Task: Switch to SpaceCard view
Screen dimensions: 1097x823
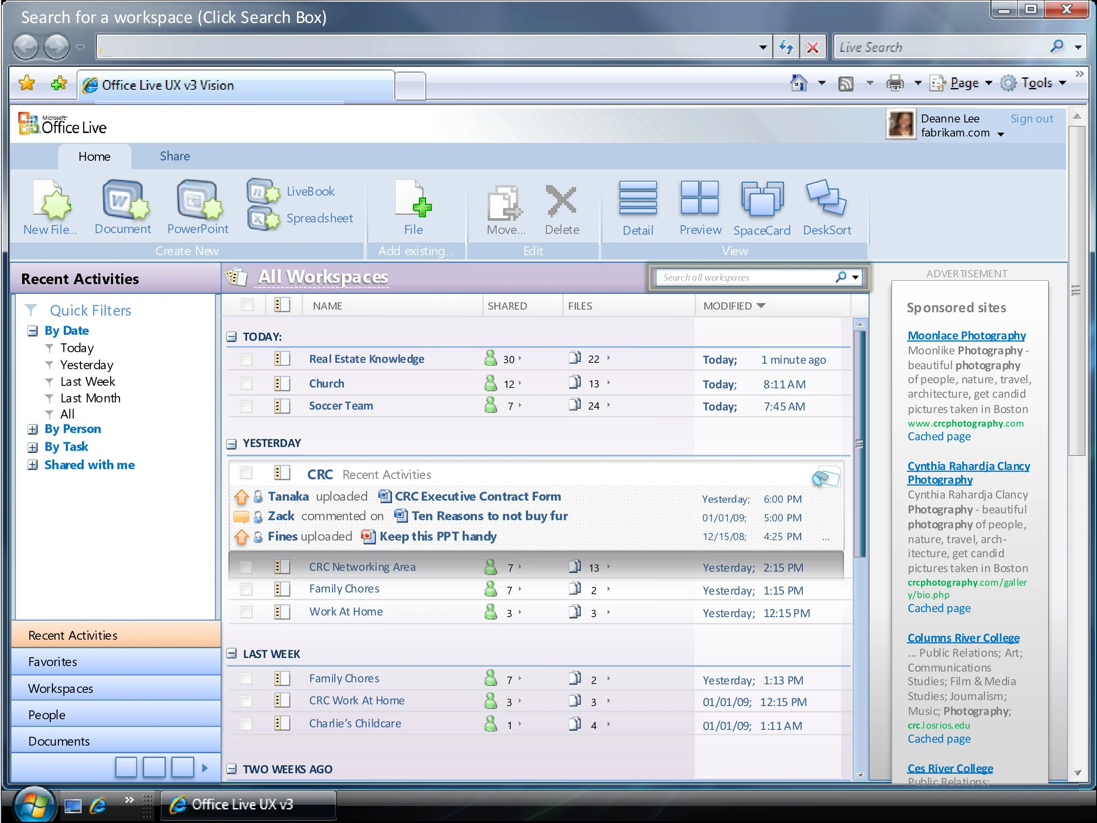Action: click(x=762, y=208)
